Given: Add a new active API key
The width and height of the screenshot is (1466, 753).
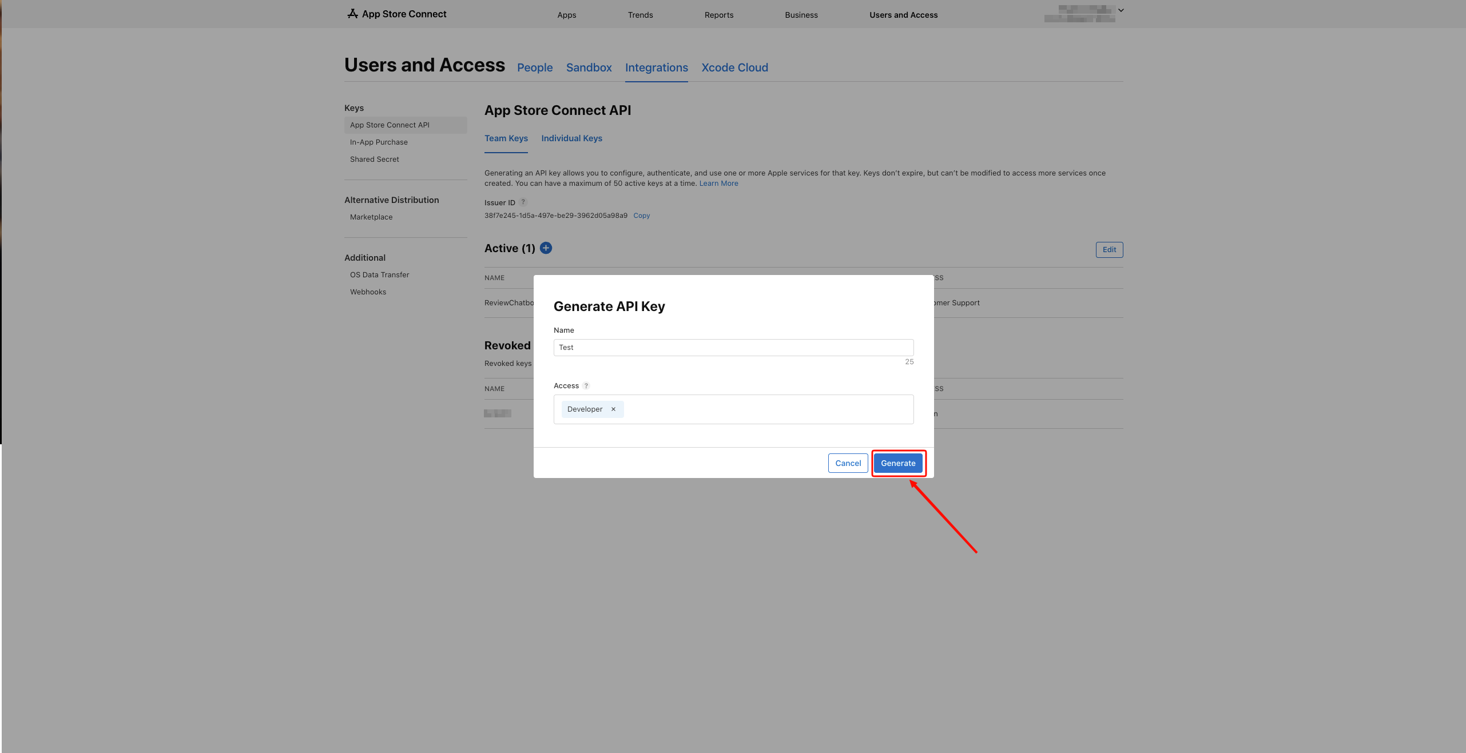Looking at the screenshot, I should (x=546, y=248).
